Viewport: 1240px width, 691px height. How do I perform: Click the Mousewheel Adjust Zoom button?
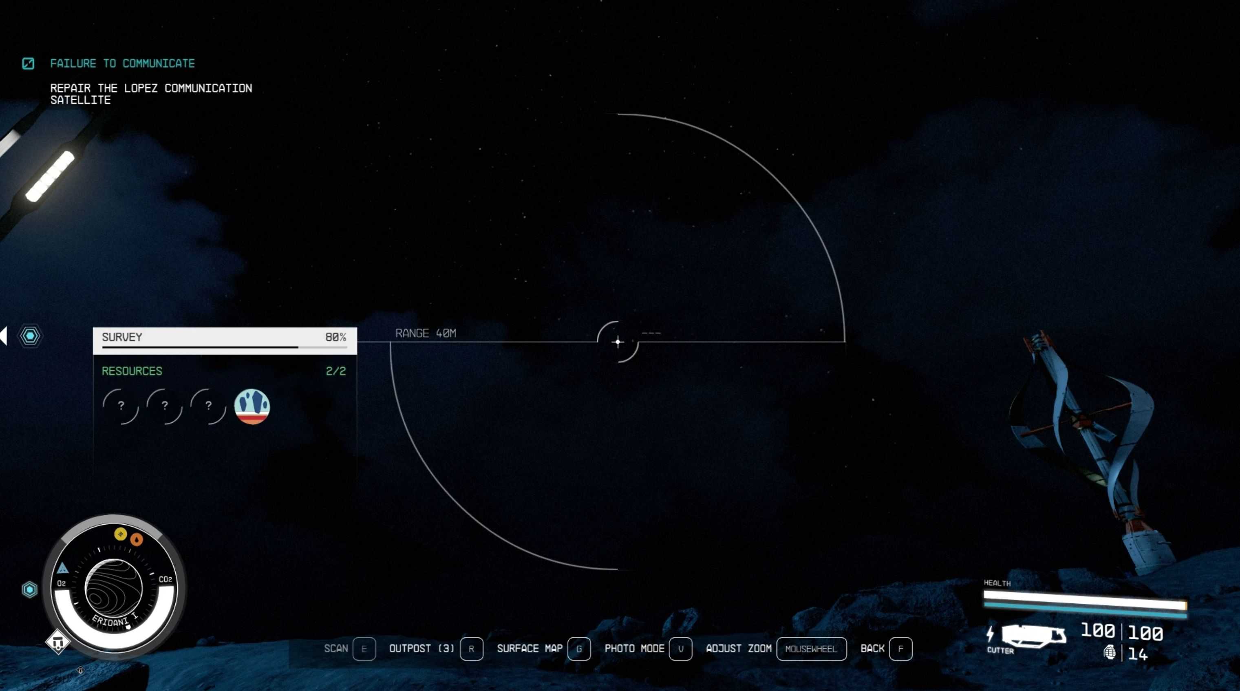(811, 649)
